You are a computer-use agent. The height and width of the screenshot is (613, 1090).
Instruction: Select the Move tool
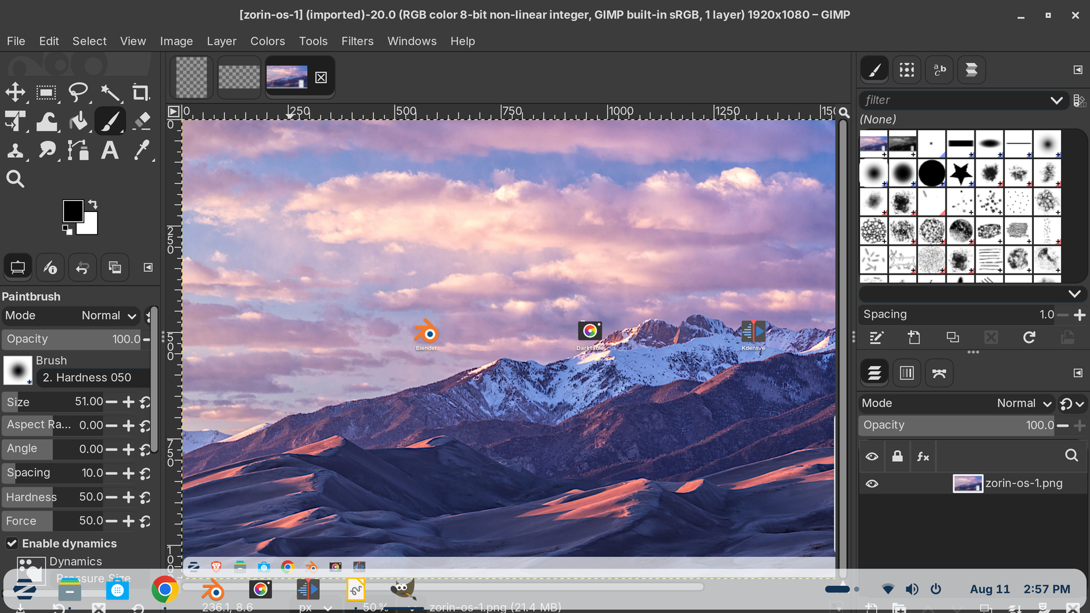click(15, 92)
